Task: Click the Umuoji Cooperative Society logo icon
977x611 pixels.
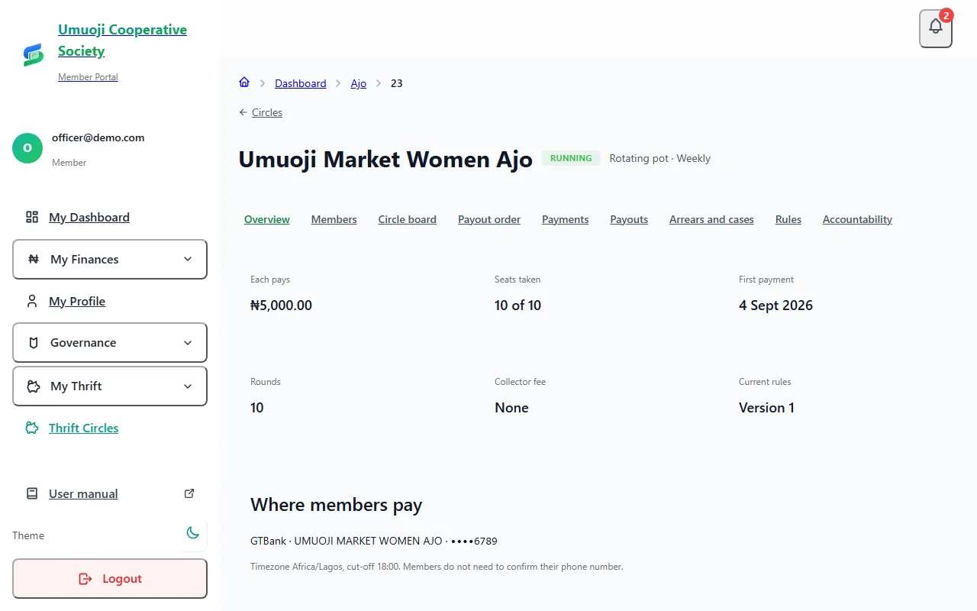Action: click(33, 55)
